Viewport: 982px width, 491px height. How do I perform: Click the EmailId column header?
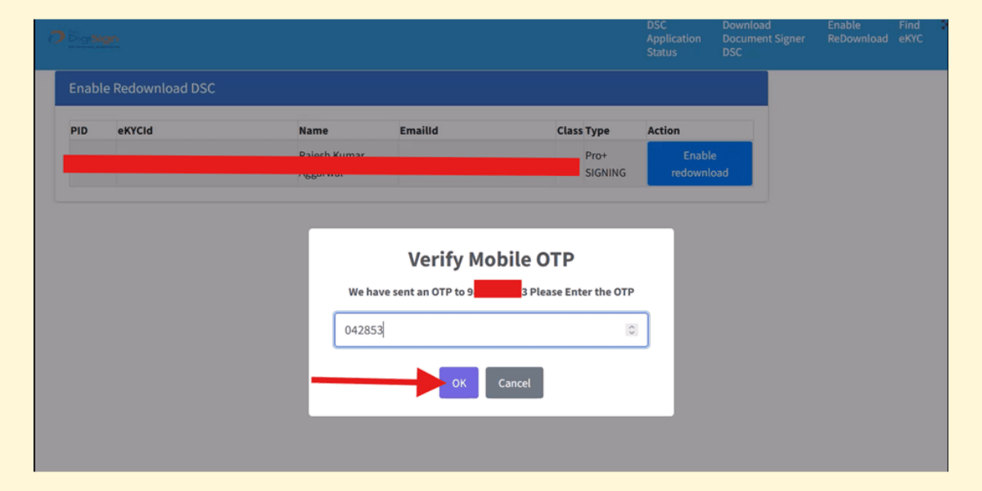click(421, 130)
